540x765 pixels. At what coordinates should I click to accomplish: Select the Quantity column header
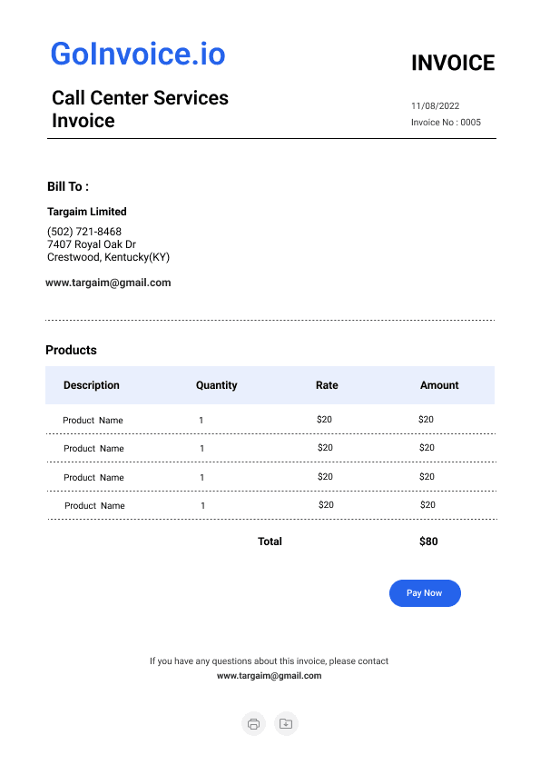[x=216, y=385]
